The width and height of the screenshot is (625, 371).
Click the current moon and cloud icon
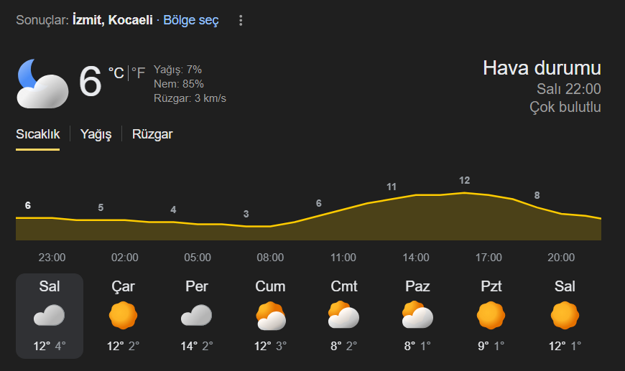point(42,83)
